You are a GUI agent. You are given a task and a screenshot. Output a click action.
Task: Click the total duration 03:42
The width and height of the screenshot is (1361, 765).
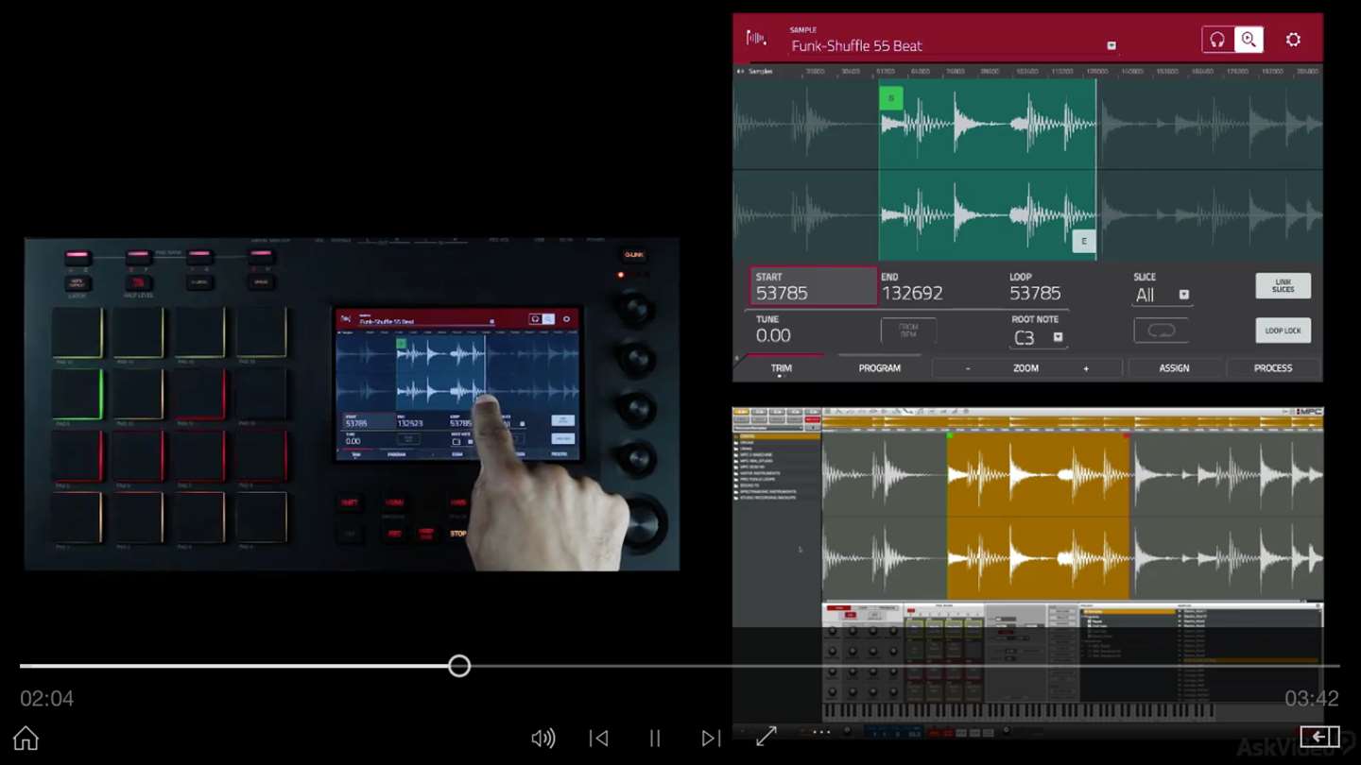coord(1312,699)
